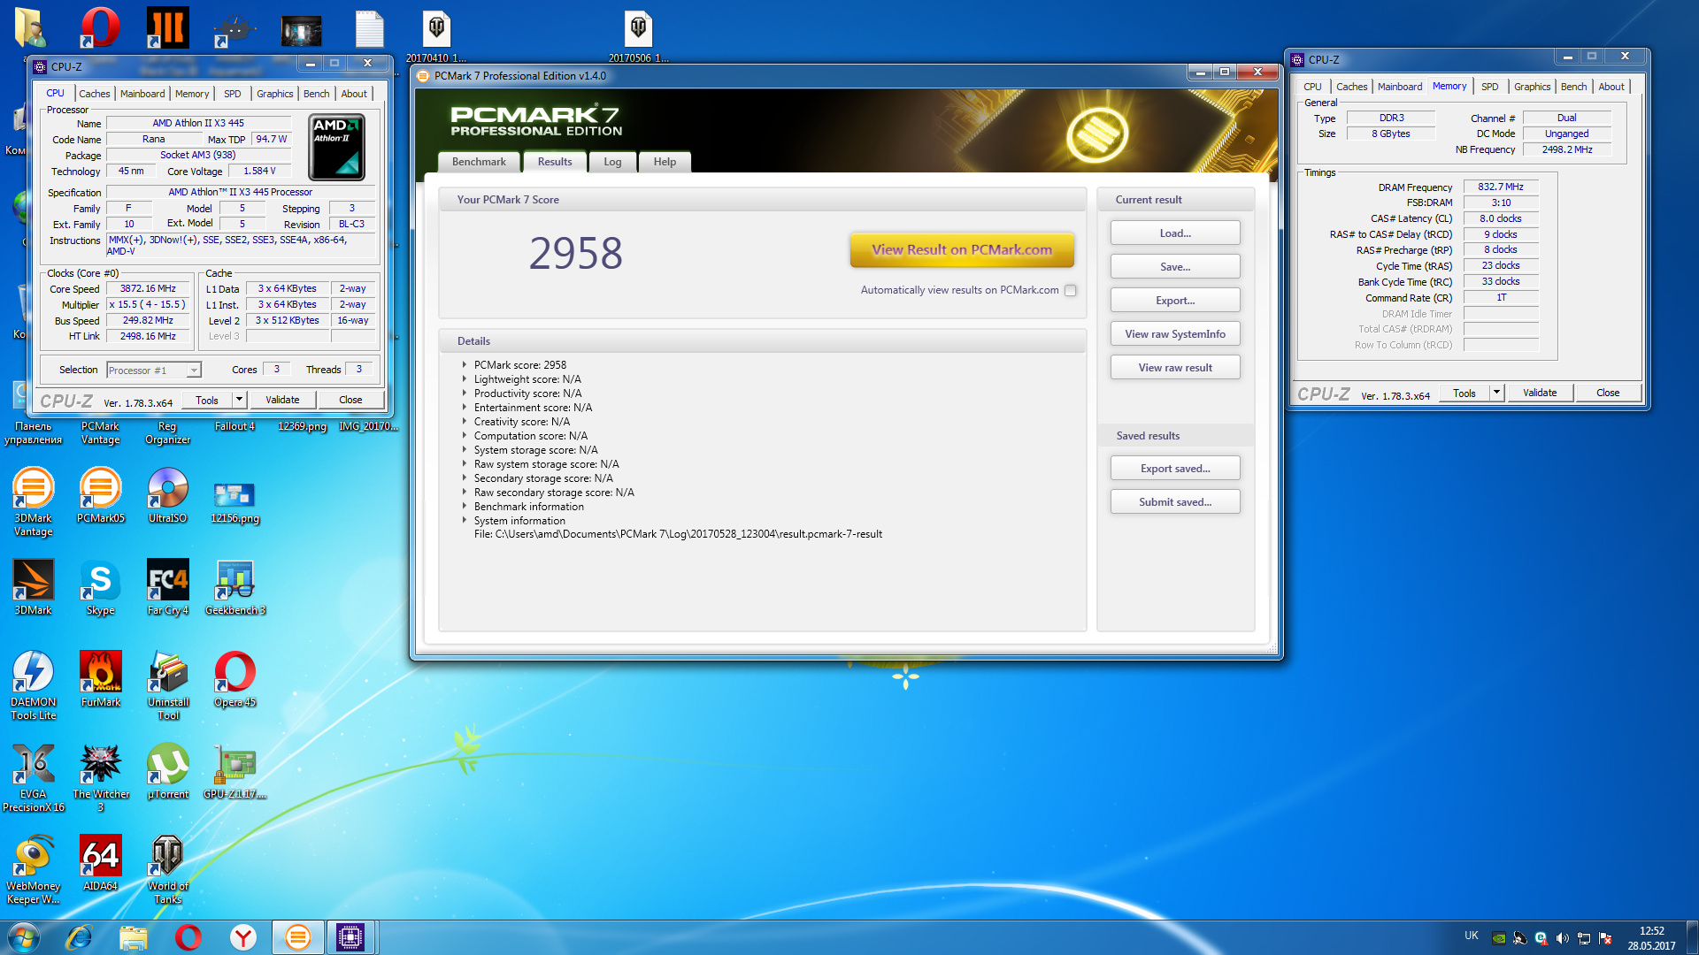Expand the Benchmark information row
Viewport: 1699px width, 955px height.
(465, 506)
